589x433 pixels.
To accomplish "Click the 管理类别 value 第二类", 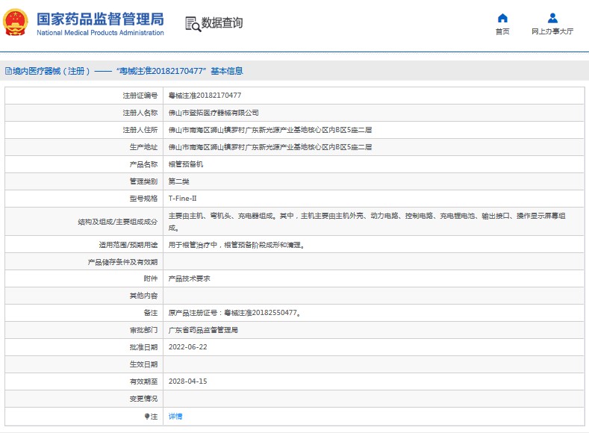I will (x=179, y=181).
